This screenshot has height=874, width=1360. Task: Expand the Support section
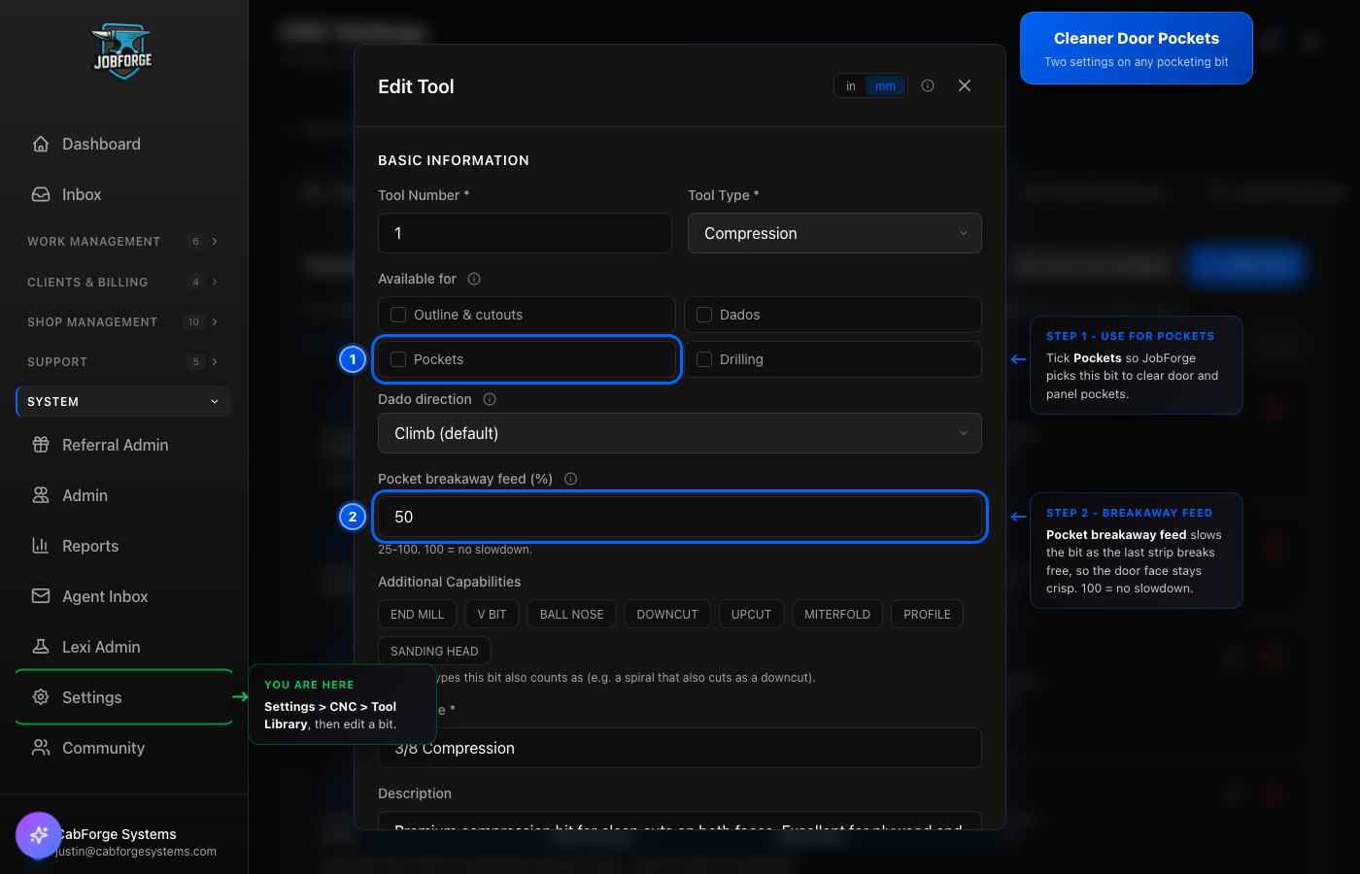tap(123, 362)
